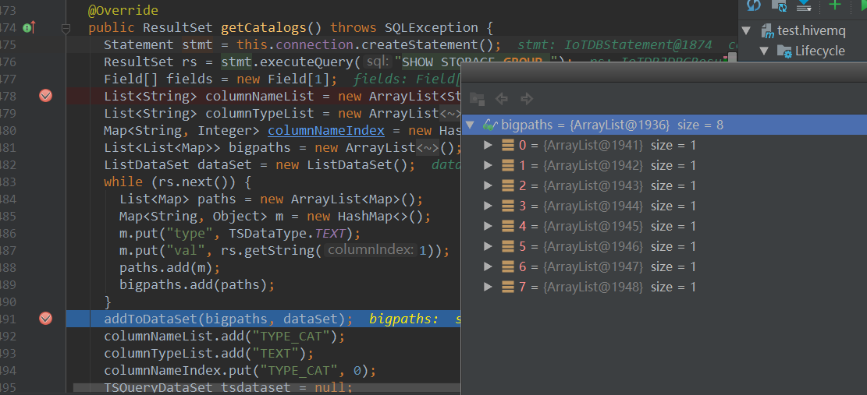Click the test.hivemq Maven module icon

click(x=767, y=31)
